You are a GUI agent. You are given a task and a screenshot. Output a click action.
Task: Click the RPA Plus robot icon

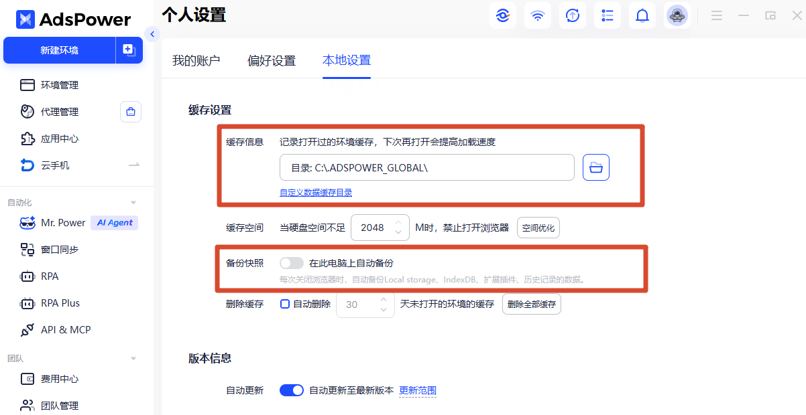point(27,303)
